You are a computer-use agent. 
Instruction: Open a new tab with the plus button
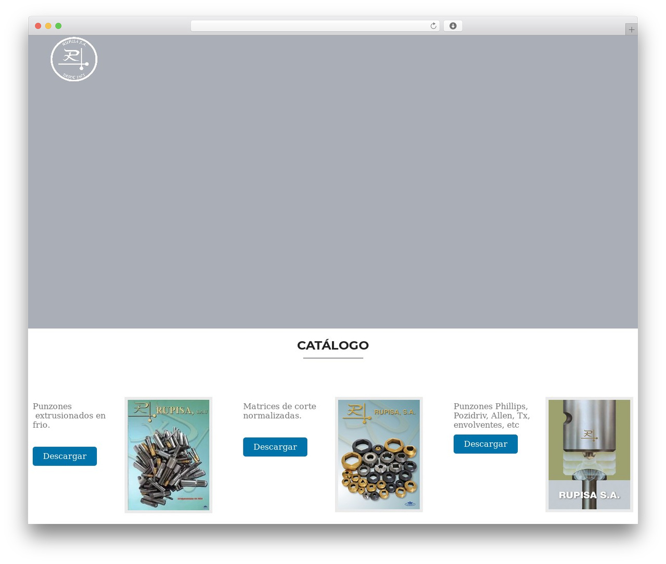pos(631,30)
